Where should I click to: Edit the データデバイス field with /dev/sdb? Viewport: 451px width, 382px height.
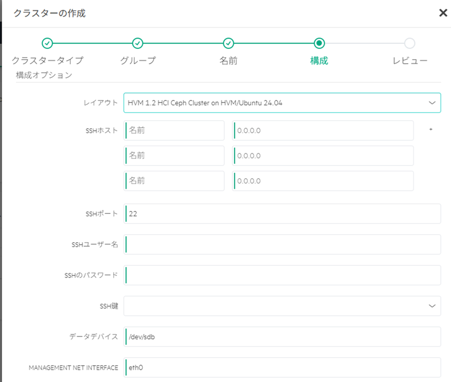click(282, 337)
